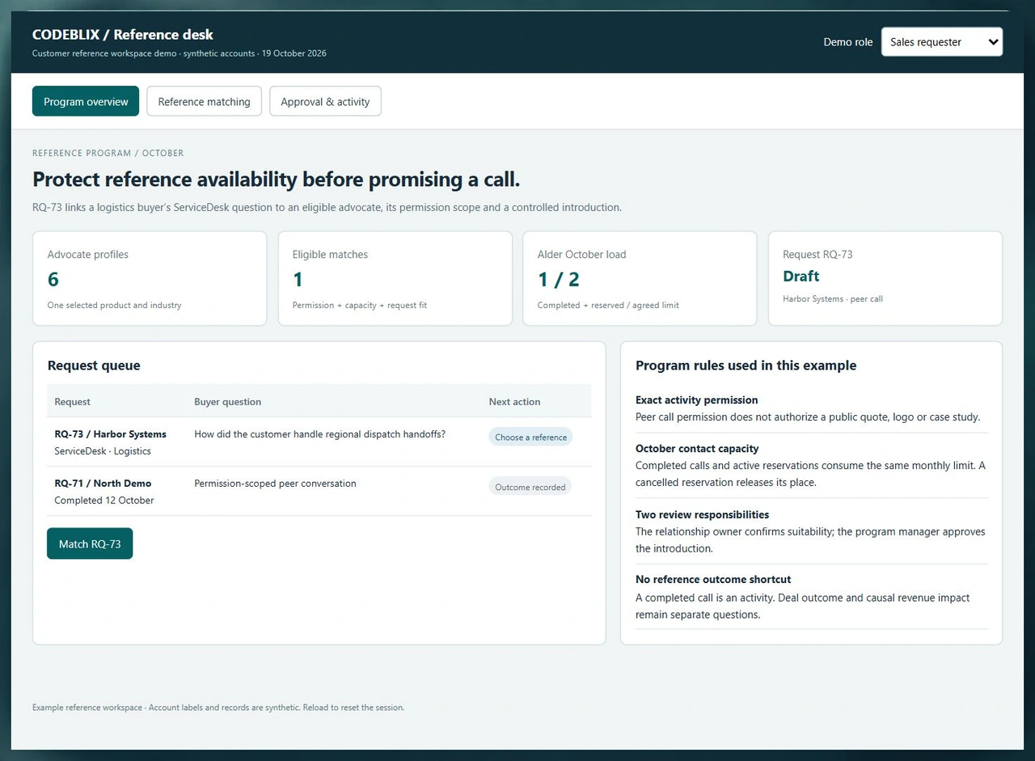Switch to Program overview tab

click(x=86, y=101)
